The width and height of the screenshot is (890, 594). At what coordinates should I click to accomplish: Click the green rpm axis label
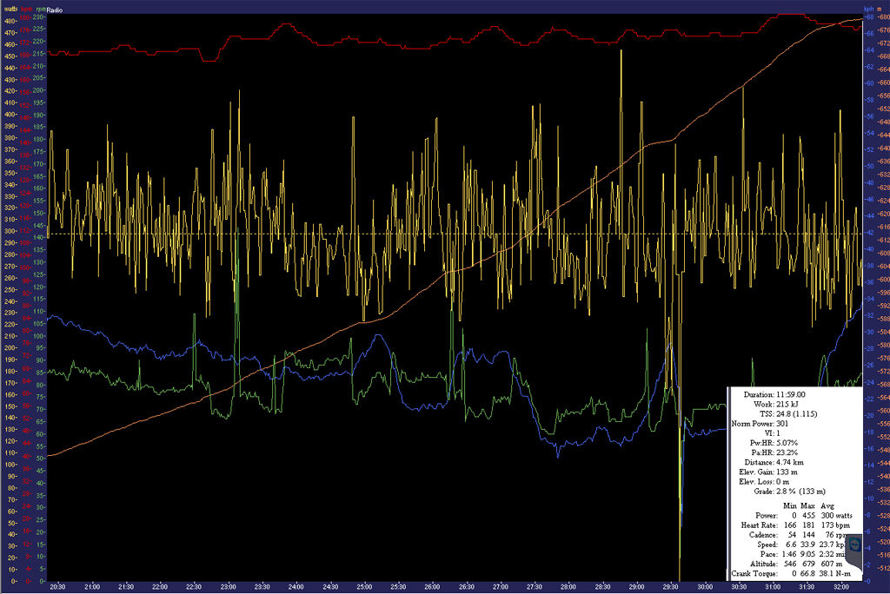pos(39,8)
